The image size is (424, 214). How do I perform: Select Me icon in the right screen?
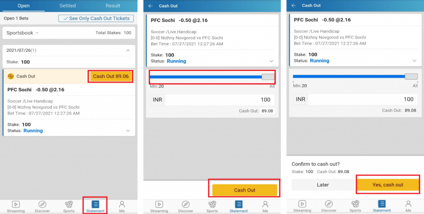[x=408, y=204]
